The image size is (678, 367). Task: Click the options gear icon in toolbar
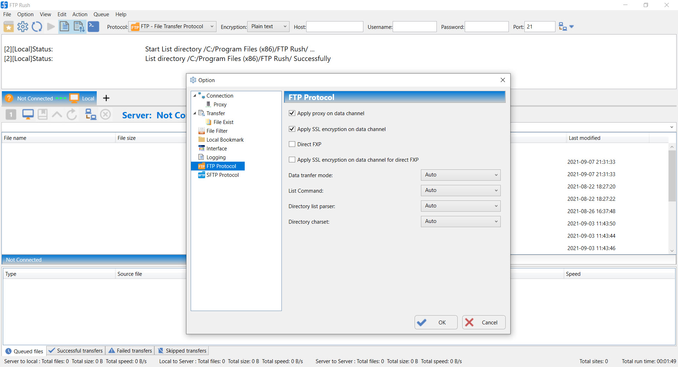pos(23,27)
